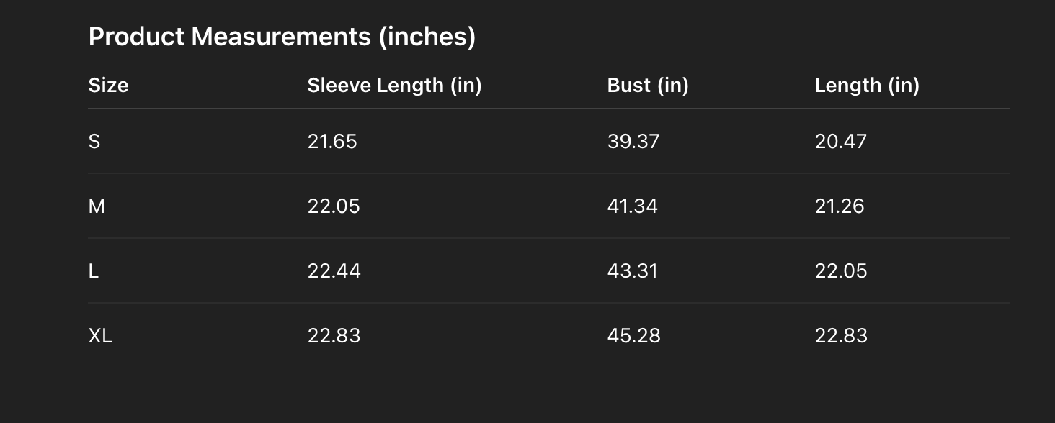1055x423 pixels.
Task: Click the S size row label
Action: coord(94,142)
